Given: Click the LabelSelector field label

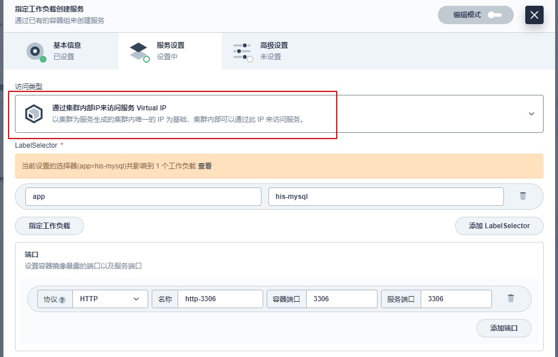Looking at the screenshot, I should (x=36, y=145).
